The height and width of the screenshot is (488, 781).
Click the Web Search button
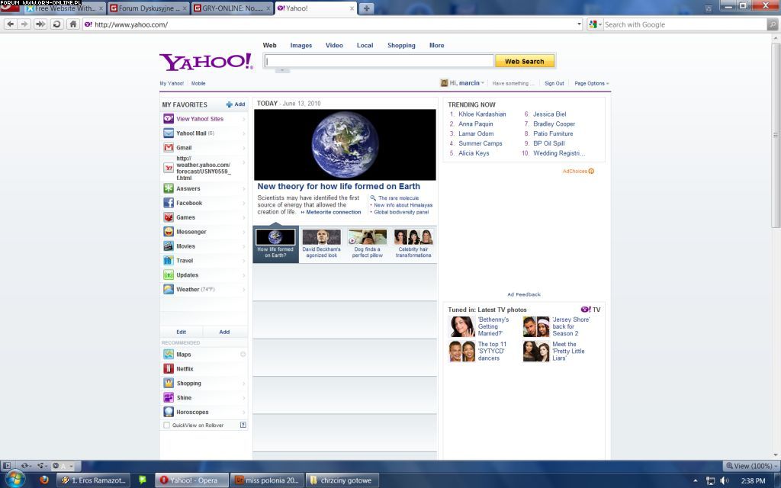(x=525, y=61)
